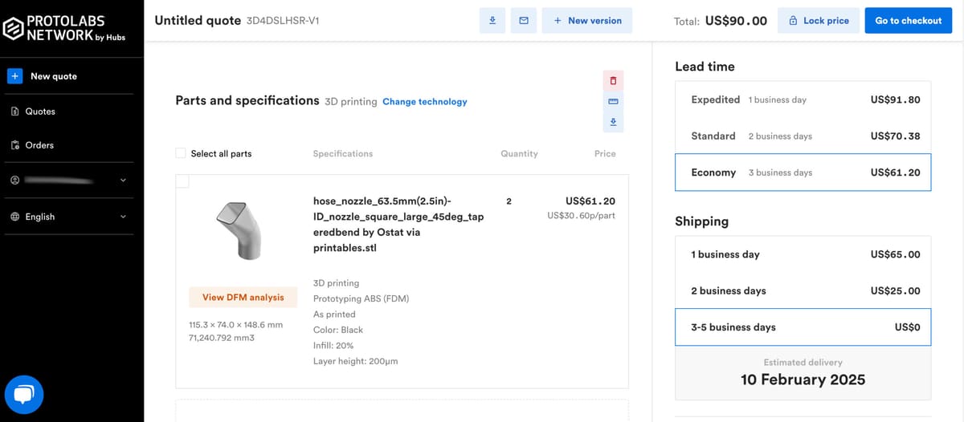Select Expedited 1 business day lead time

[x=803, y=99]
